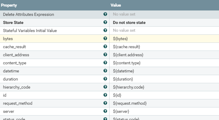Select the bytes property name

[x=8, y=39]
